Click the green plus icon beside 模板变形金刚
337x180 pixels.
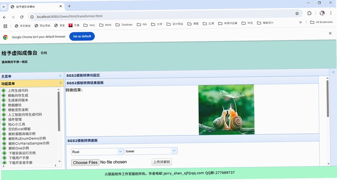[4, 110]
